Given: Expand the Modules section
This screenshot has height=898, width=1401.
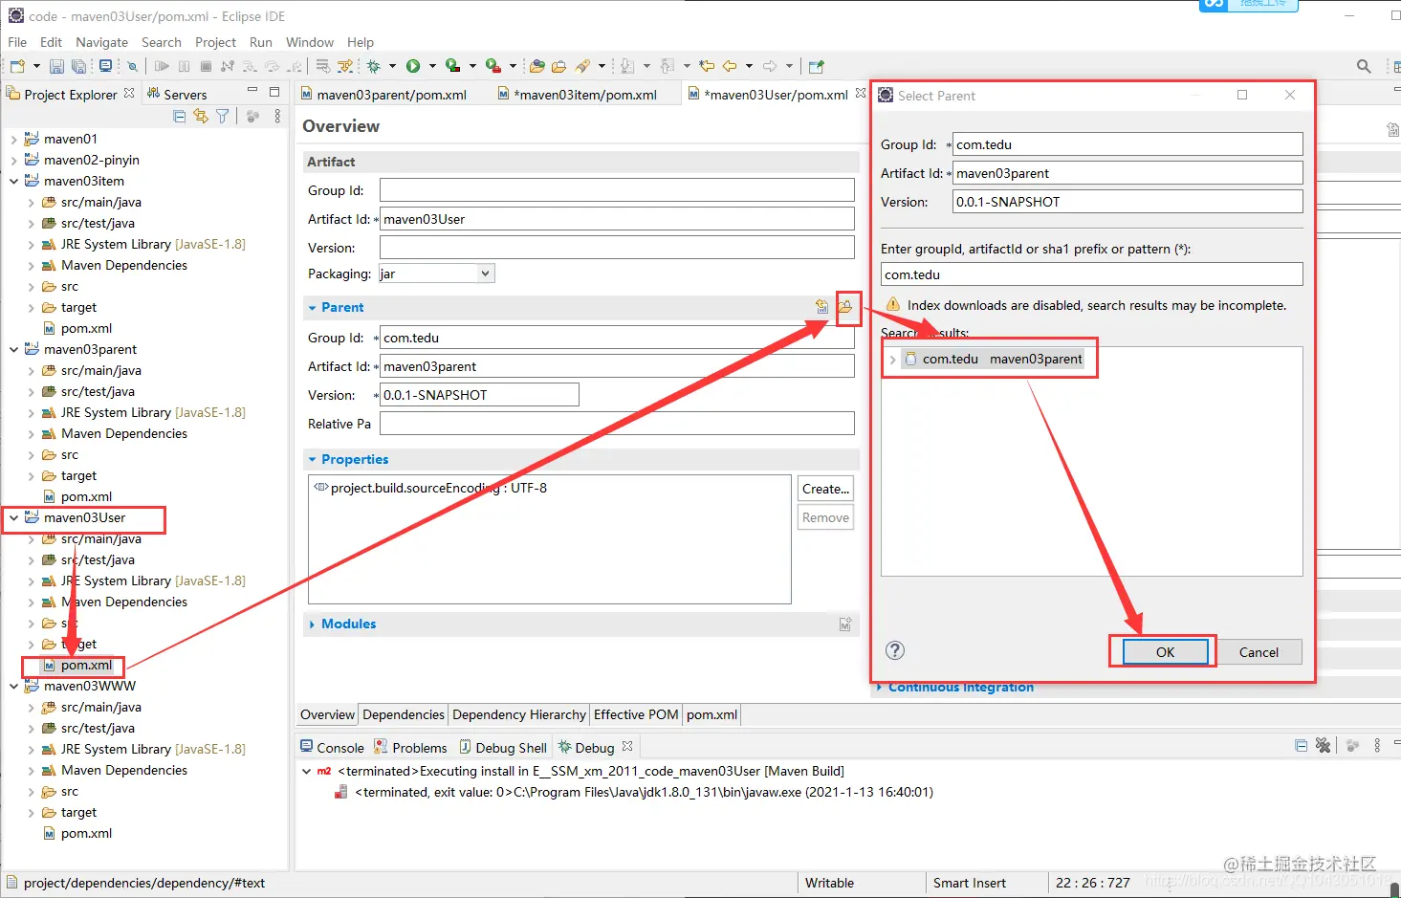Looking at the screenshot, I should [x=313, y=624].
